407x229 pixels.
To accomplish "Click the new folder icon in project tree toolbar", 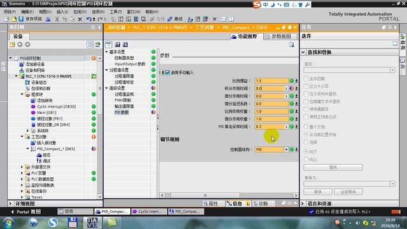I will [12, 45].
